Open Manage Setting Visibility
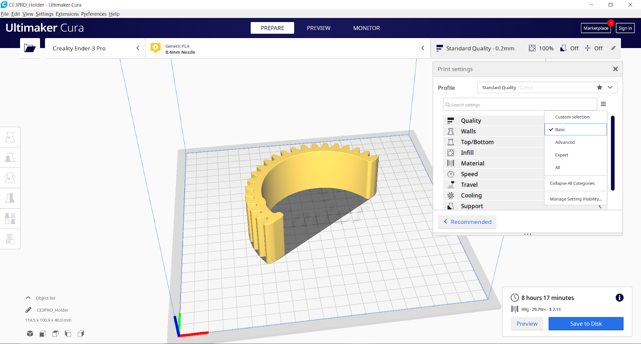The height and width of the screenshot is (344, 641). pyautogui.click(x=576, y=199)
